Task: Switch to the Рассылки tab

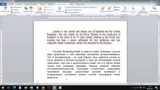Action: click(x=51, y=4)
